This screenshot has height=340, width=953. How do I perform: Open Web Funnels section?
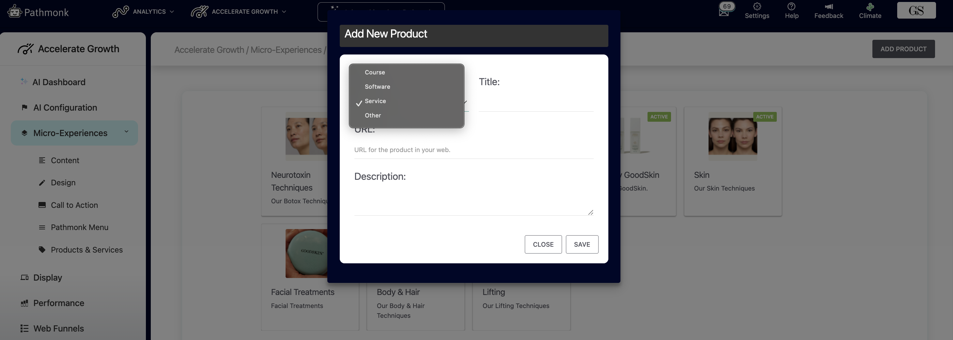(x=58, y=329)
